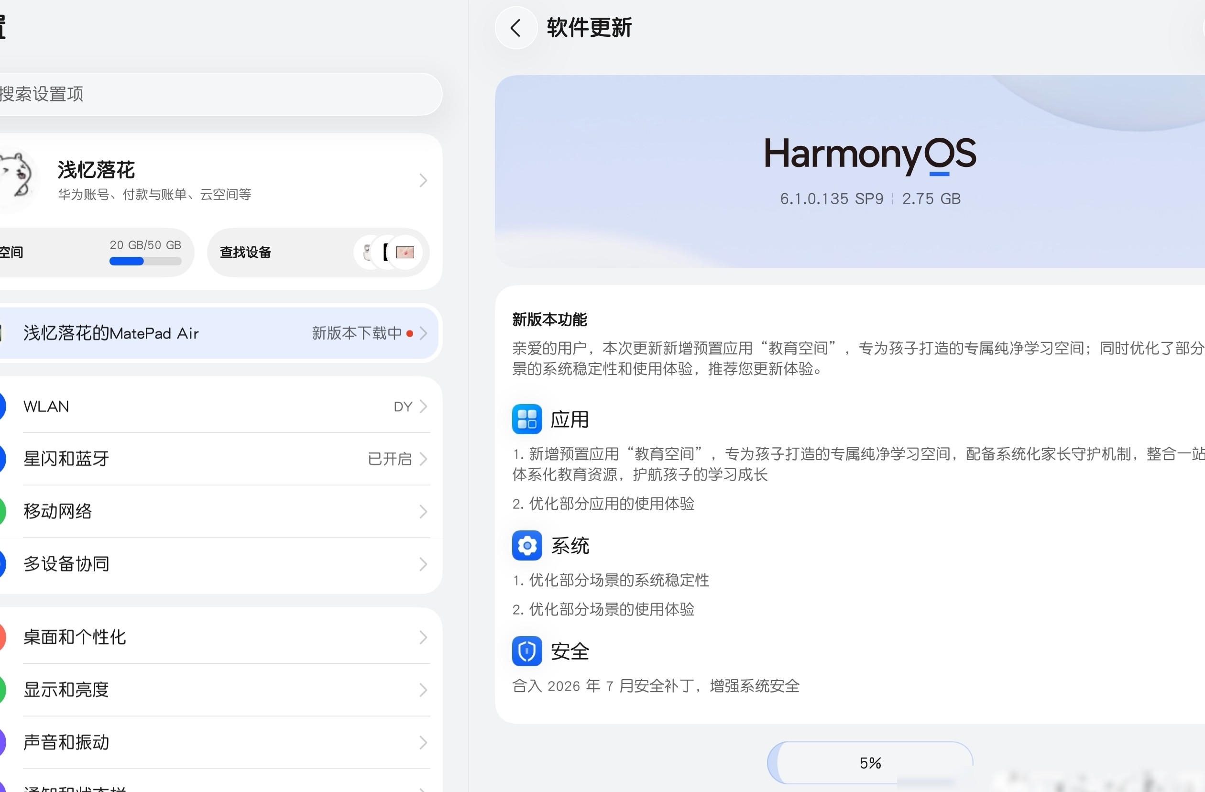Expand the WLAN row chevron
1205x792 pixels.
click(x=423, y=407)
